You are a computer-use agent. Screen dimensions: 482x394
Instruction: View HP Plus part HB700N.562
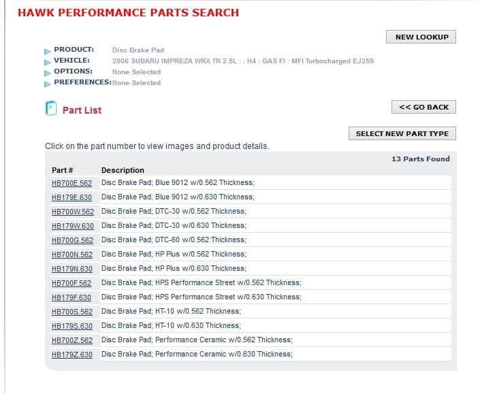(72, 255)
